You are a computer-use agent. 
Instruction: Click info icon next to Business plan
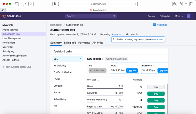(x=154, y=65)
